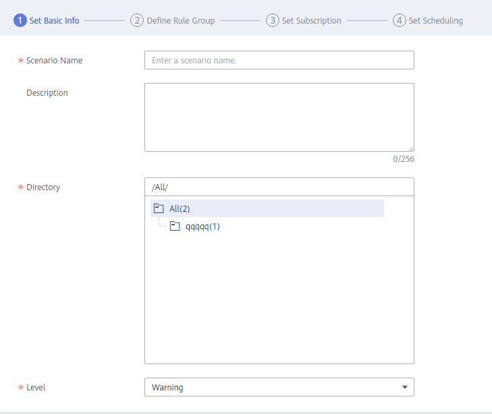Click the Directory path field showing /All/
Screen dimensions: 492x414
(x=279, y=187)
